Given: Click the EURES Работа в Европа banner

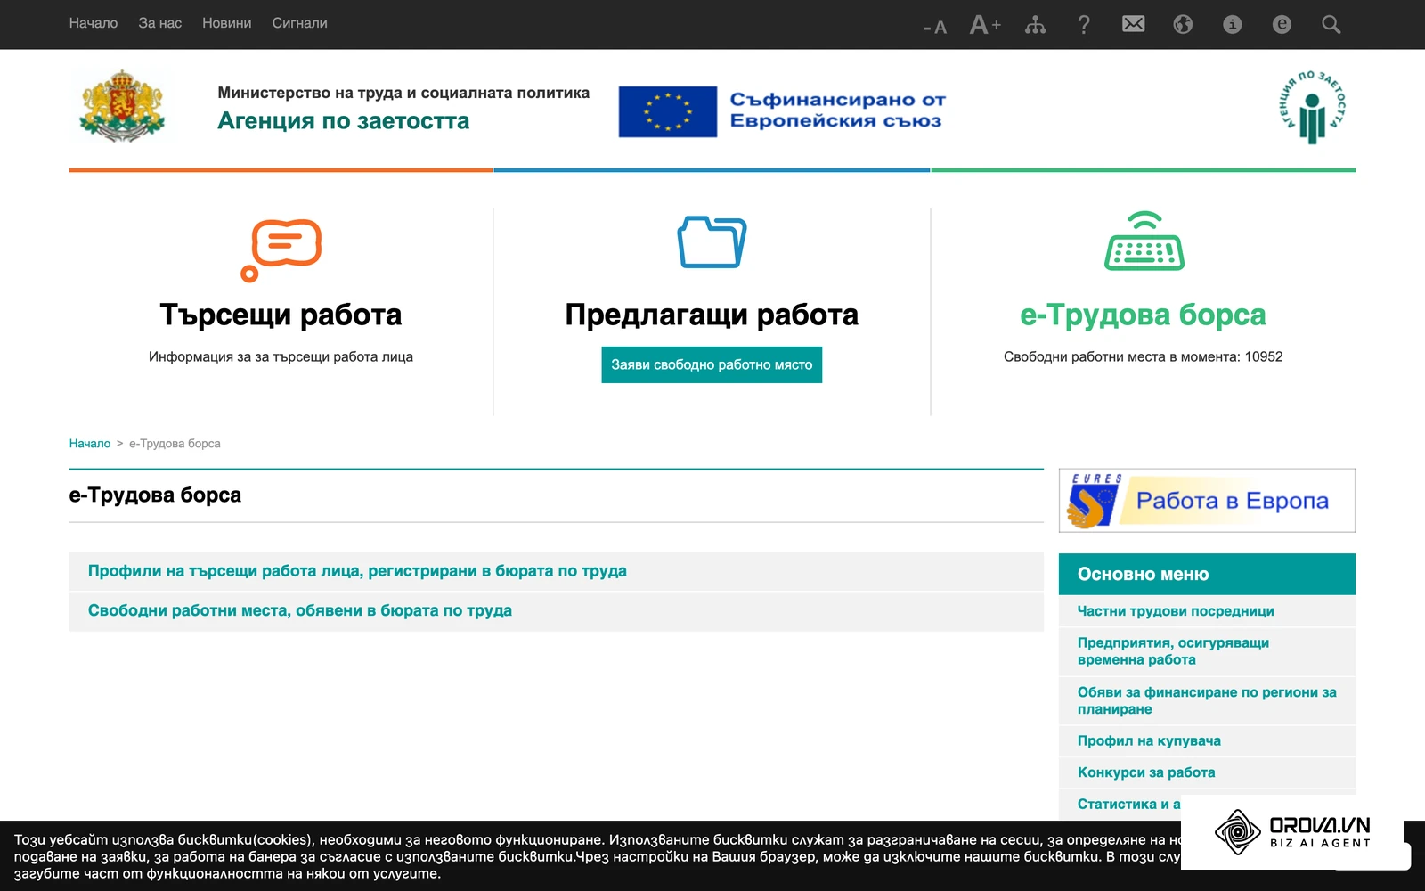Looking at the screenshot, I should (x=1207, y=501).
